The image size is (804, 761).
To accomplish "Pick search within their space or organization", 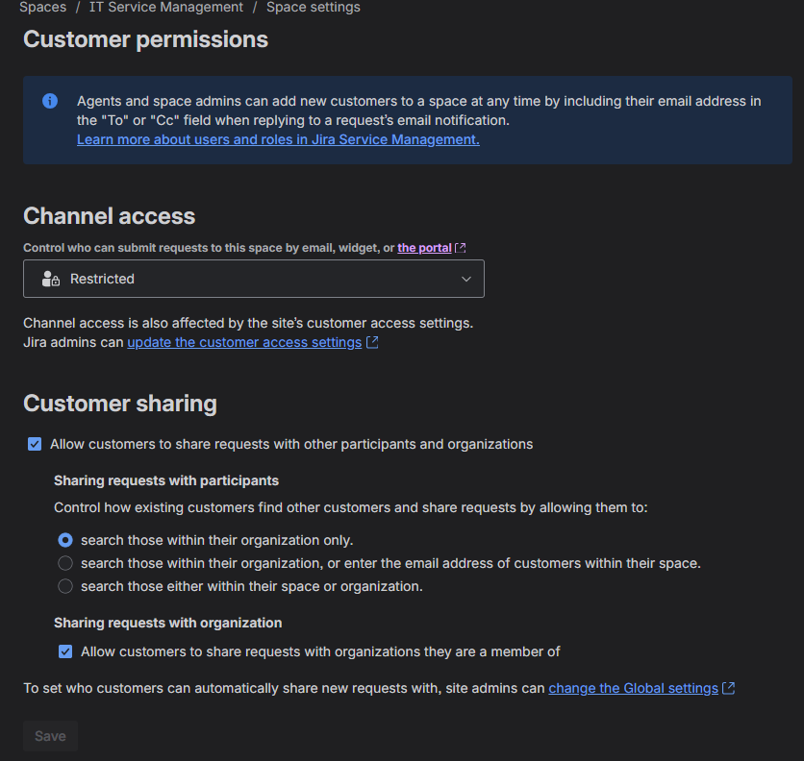I will 64,585.
